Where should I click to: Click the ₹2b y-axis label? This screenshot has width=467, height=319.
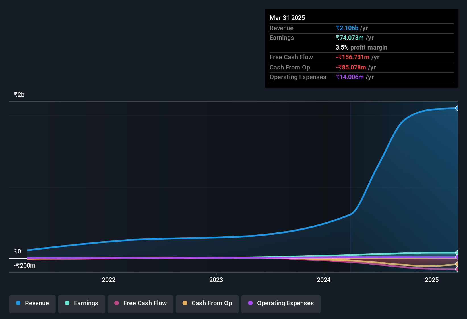(x=19, y=95)
